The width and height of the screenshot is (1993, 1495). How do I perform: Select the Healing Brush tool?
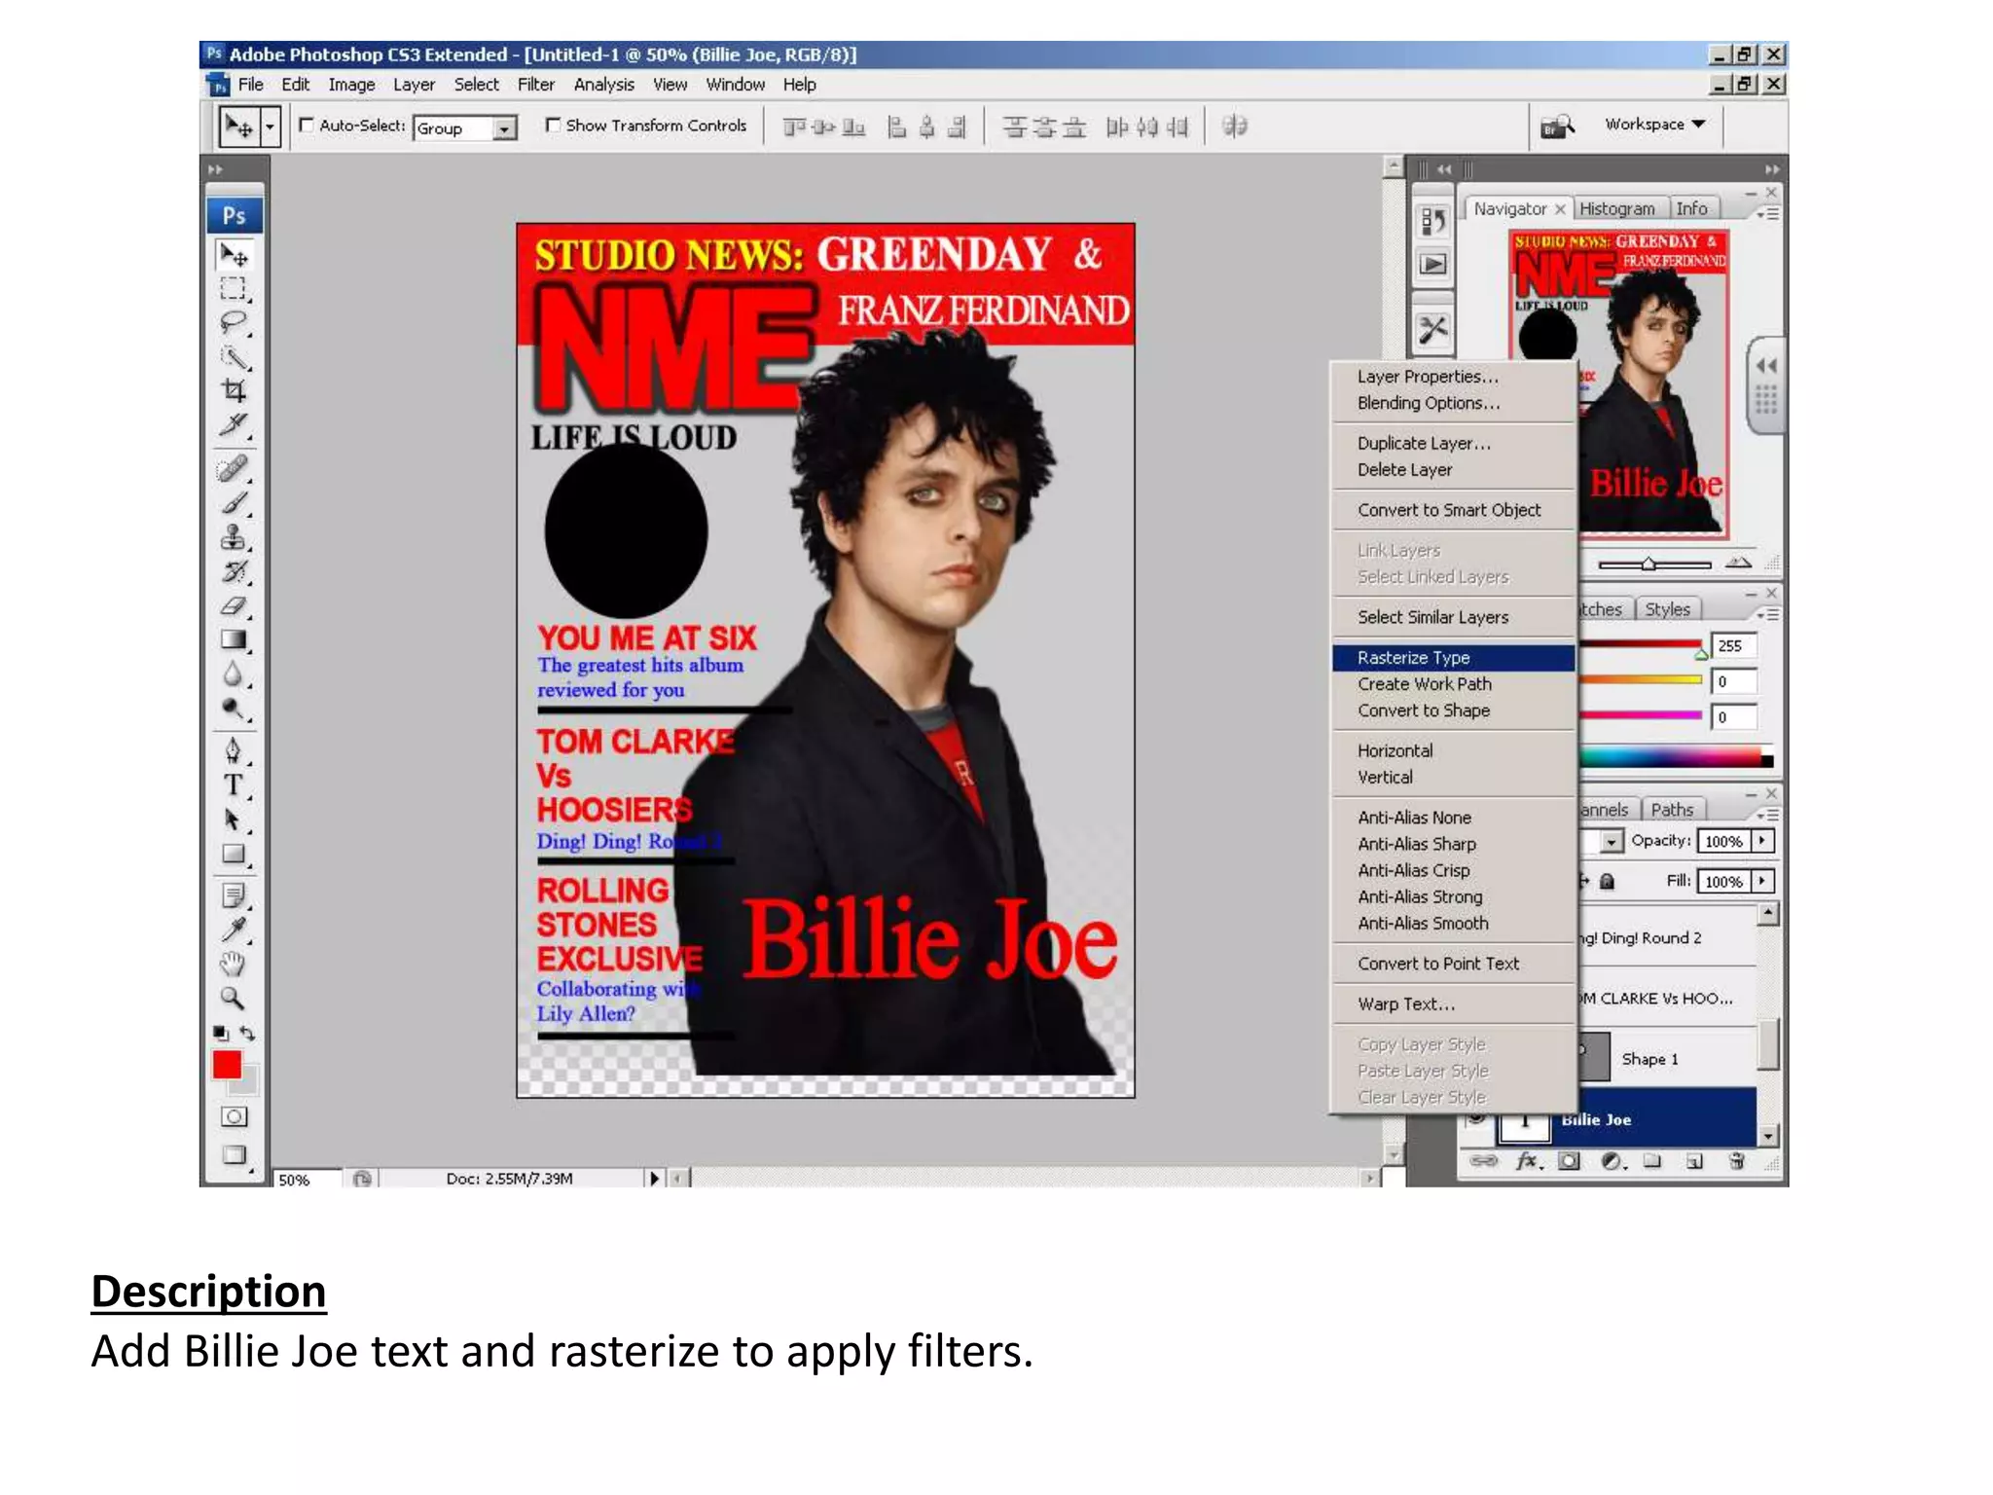click(x=234, y=469)
